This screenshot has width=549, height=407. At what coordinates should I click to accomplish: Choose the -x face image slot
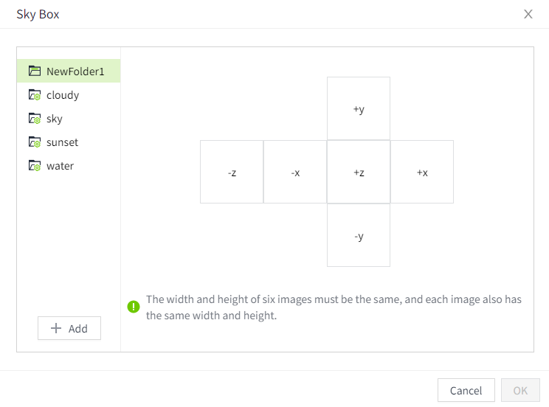[295, 173]
